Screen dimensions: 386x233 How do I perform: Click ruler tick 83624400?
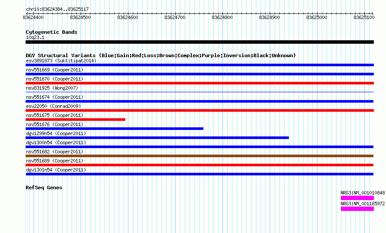point(33,17)
